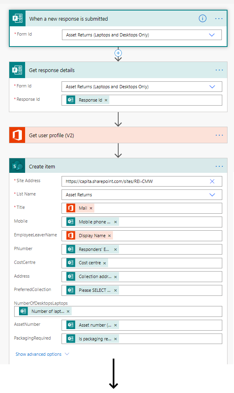Click into the AssetNumber field

(x=142, y=325)
